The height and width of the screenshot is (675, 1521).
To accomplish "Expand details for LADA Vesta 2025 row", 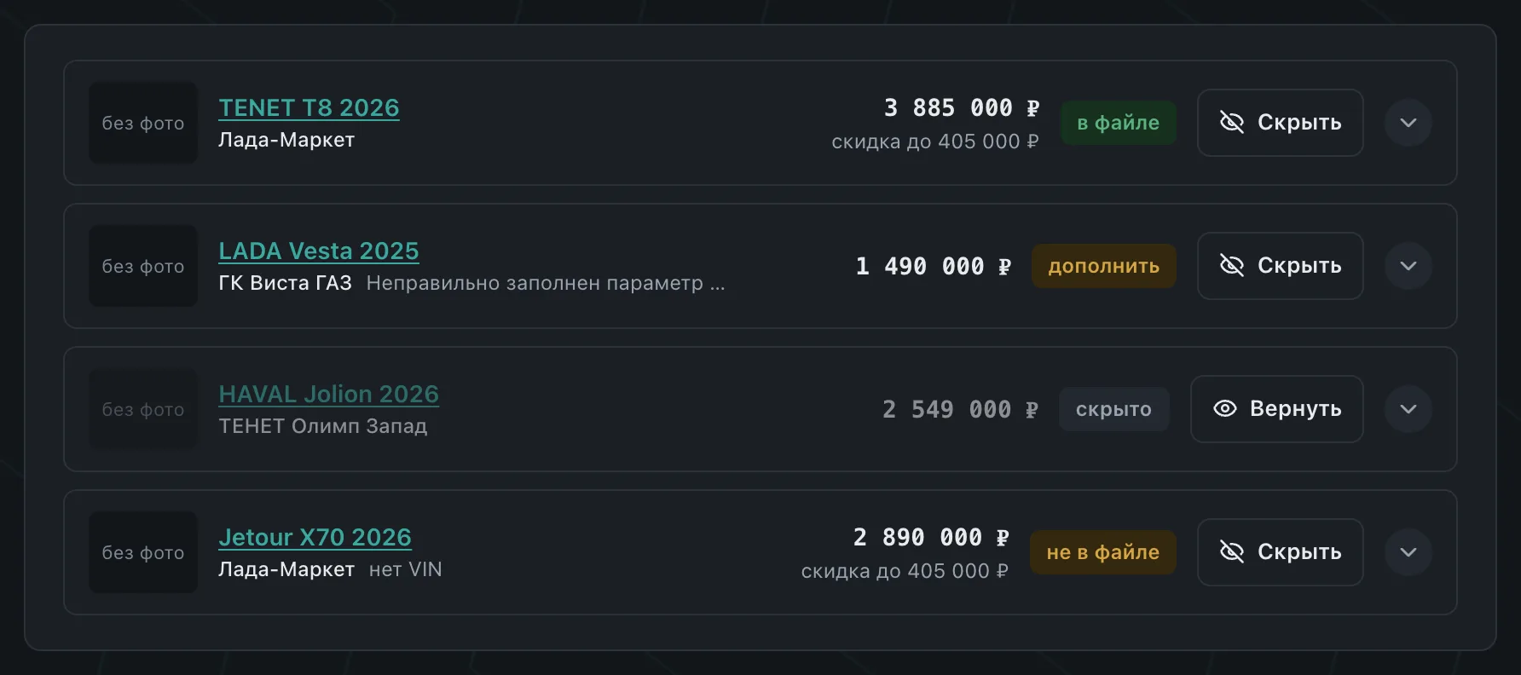I will [1408, 266].
